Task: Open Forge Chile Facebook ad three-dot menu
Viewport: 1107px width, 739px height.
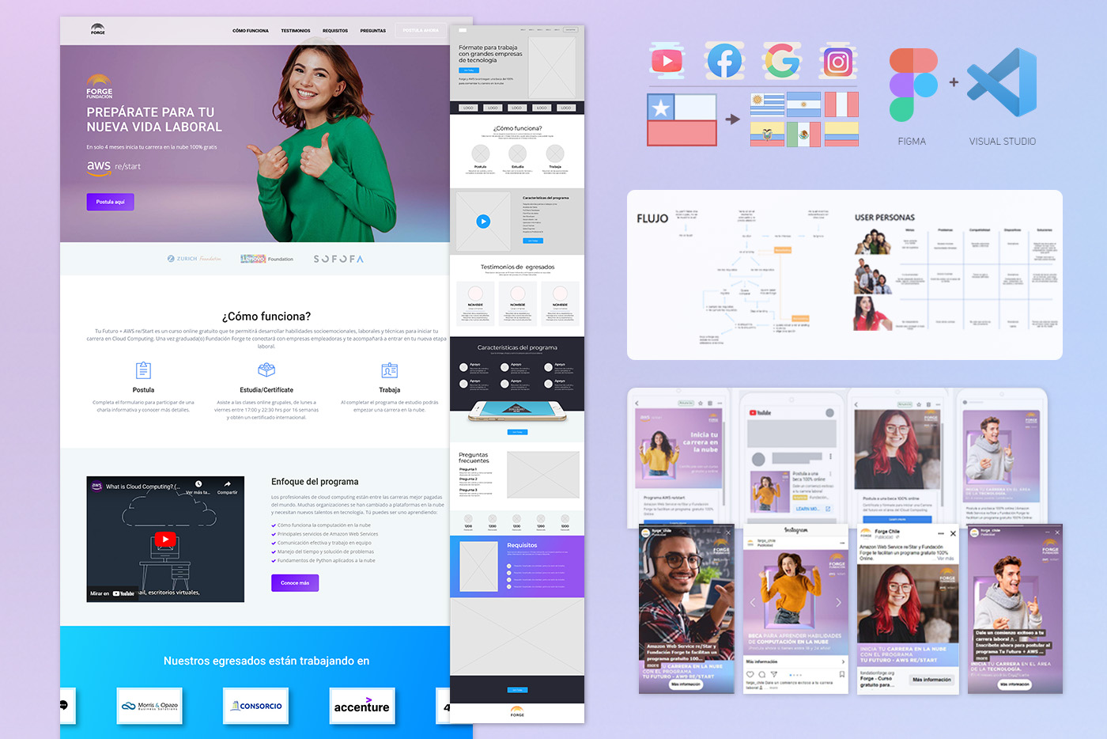Action: (x=940, y=533)
